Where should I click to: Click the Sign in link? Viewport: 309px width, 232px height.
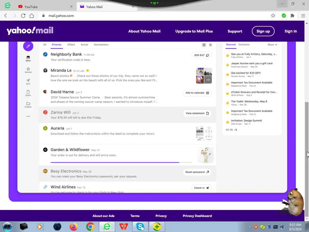(290, 31)
